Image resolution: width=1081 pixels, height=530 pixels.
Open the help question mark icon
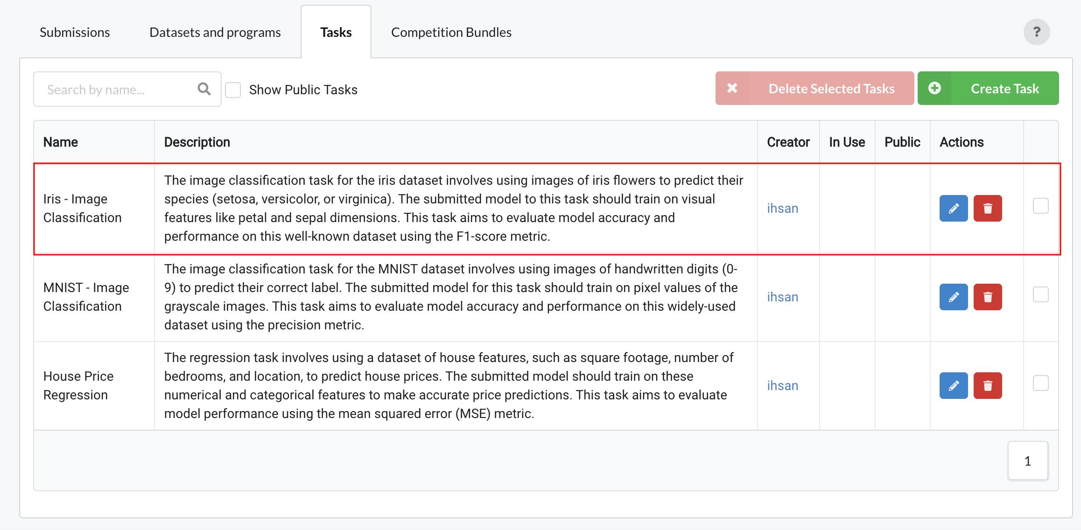1037,32
